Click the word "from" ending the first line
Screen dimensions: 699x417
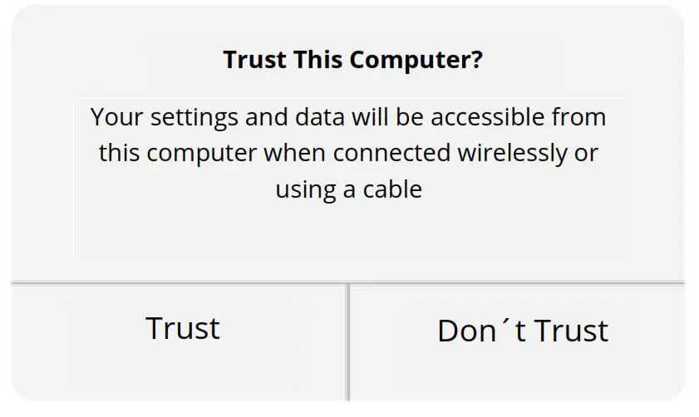(x=578, y=117)
